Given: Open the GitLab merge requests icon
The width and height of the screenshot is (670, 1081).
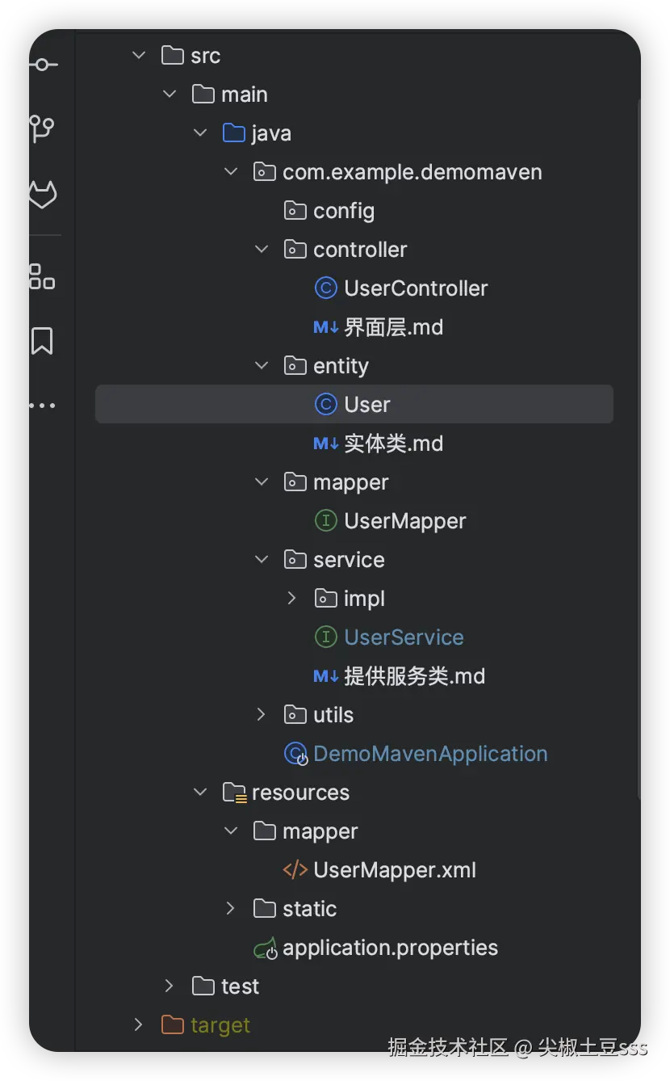Looking at the screenshot, I should click(42, 195).
